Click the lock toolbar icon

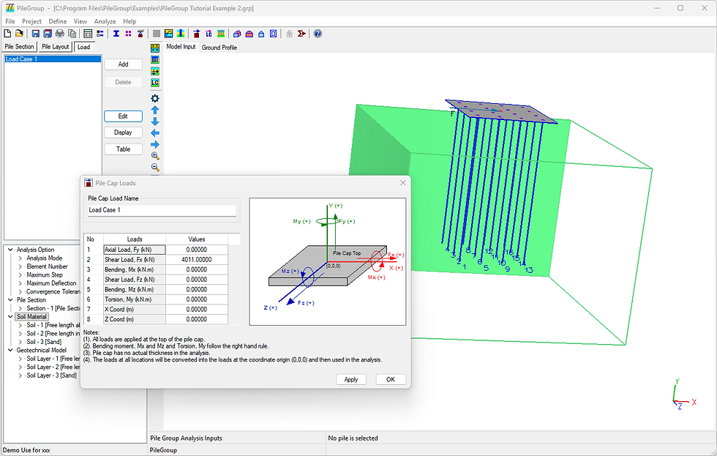tap(290, 34)
